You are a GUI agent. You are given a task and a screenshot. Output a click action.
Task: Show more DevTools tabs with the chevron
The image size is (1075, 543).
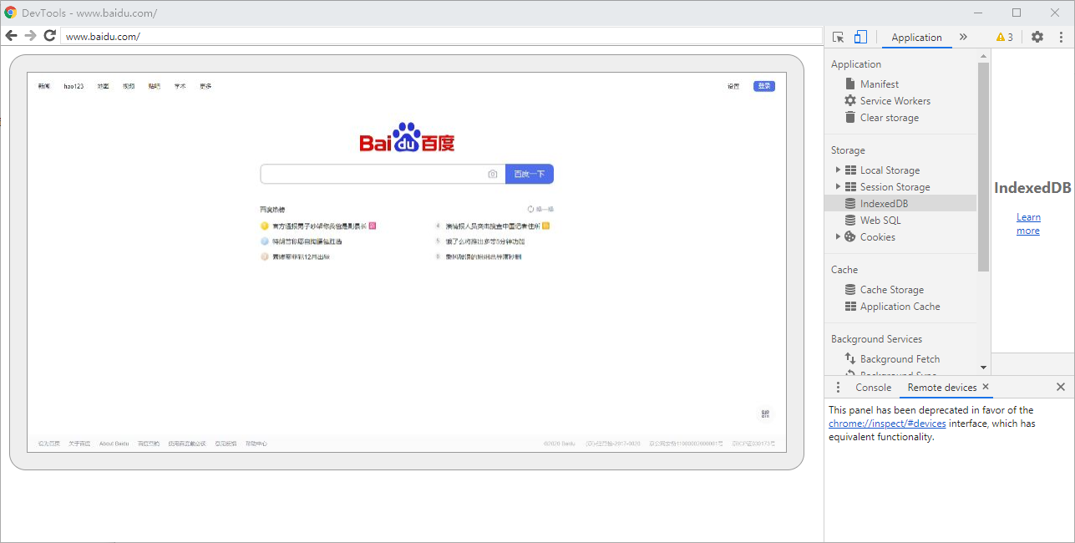pos(963,37)
